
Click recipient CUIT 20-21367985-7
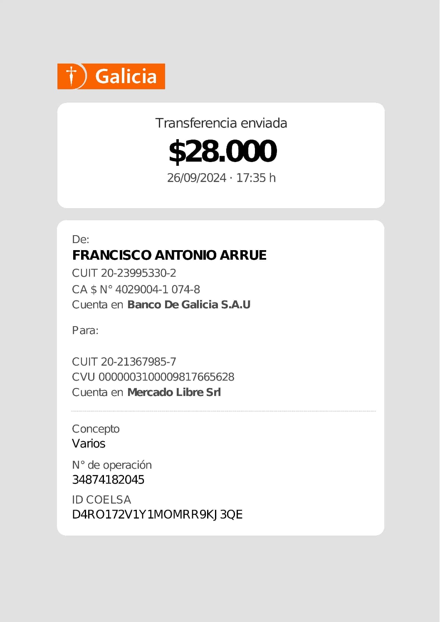pos(124,361)
